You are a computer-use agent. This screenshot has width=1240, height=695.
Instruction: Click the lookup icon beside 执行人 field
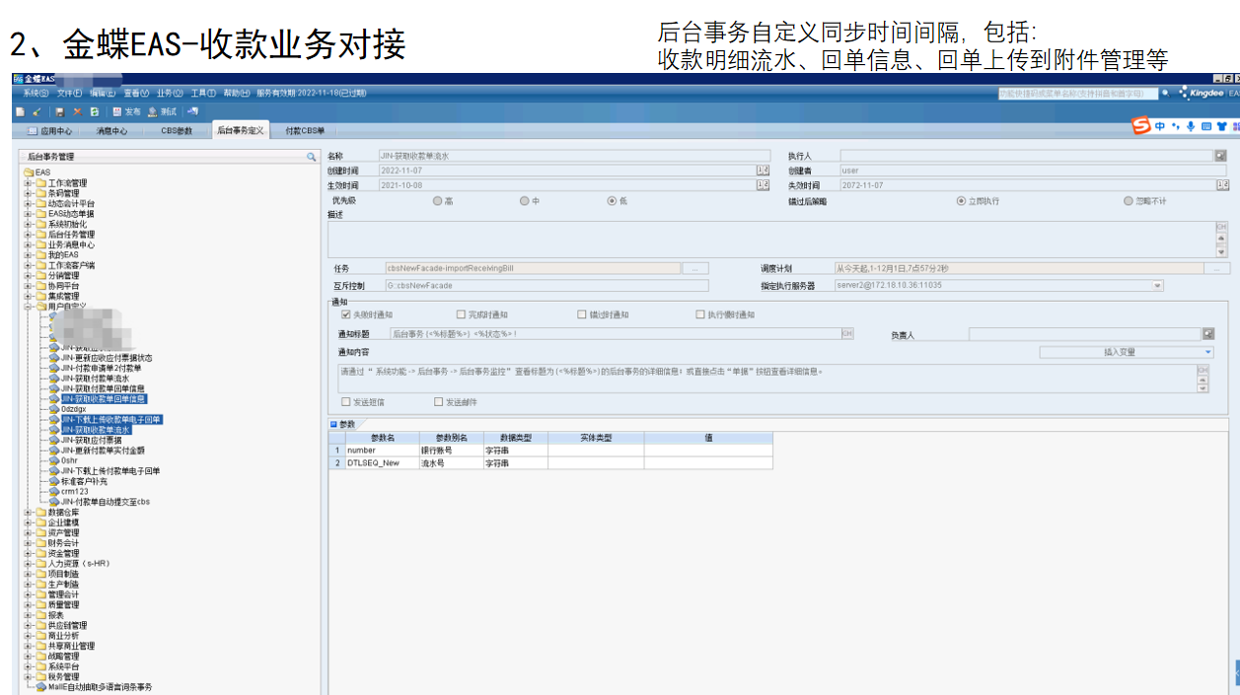[x=1220, y=156]
